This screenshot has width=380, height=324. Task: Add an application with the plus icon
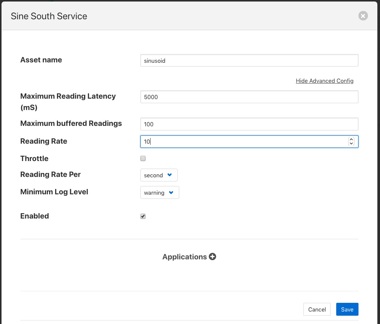coord(212,257)
